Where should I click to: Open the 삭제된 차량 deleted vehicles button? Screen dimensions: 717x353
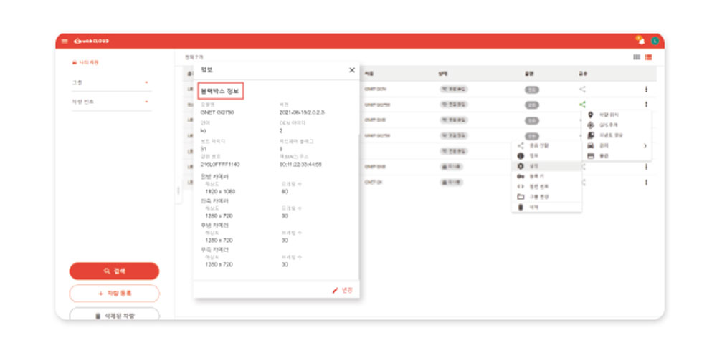coord(114,314)
